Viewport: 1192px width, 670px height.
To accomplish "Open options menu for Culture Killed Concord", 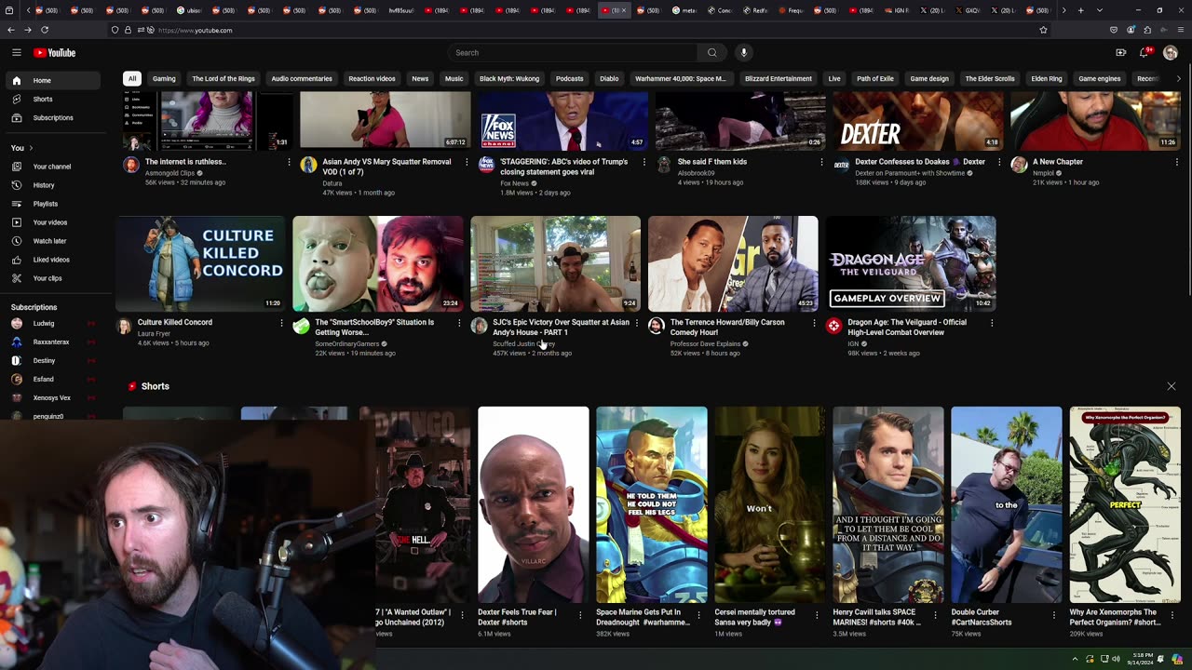I will pos(281,323).
